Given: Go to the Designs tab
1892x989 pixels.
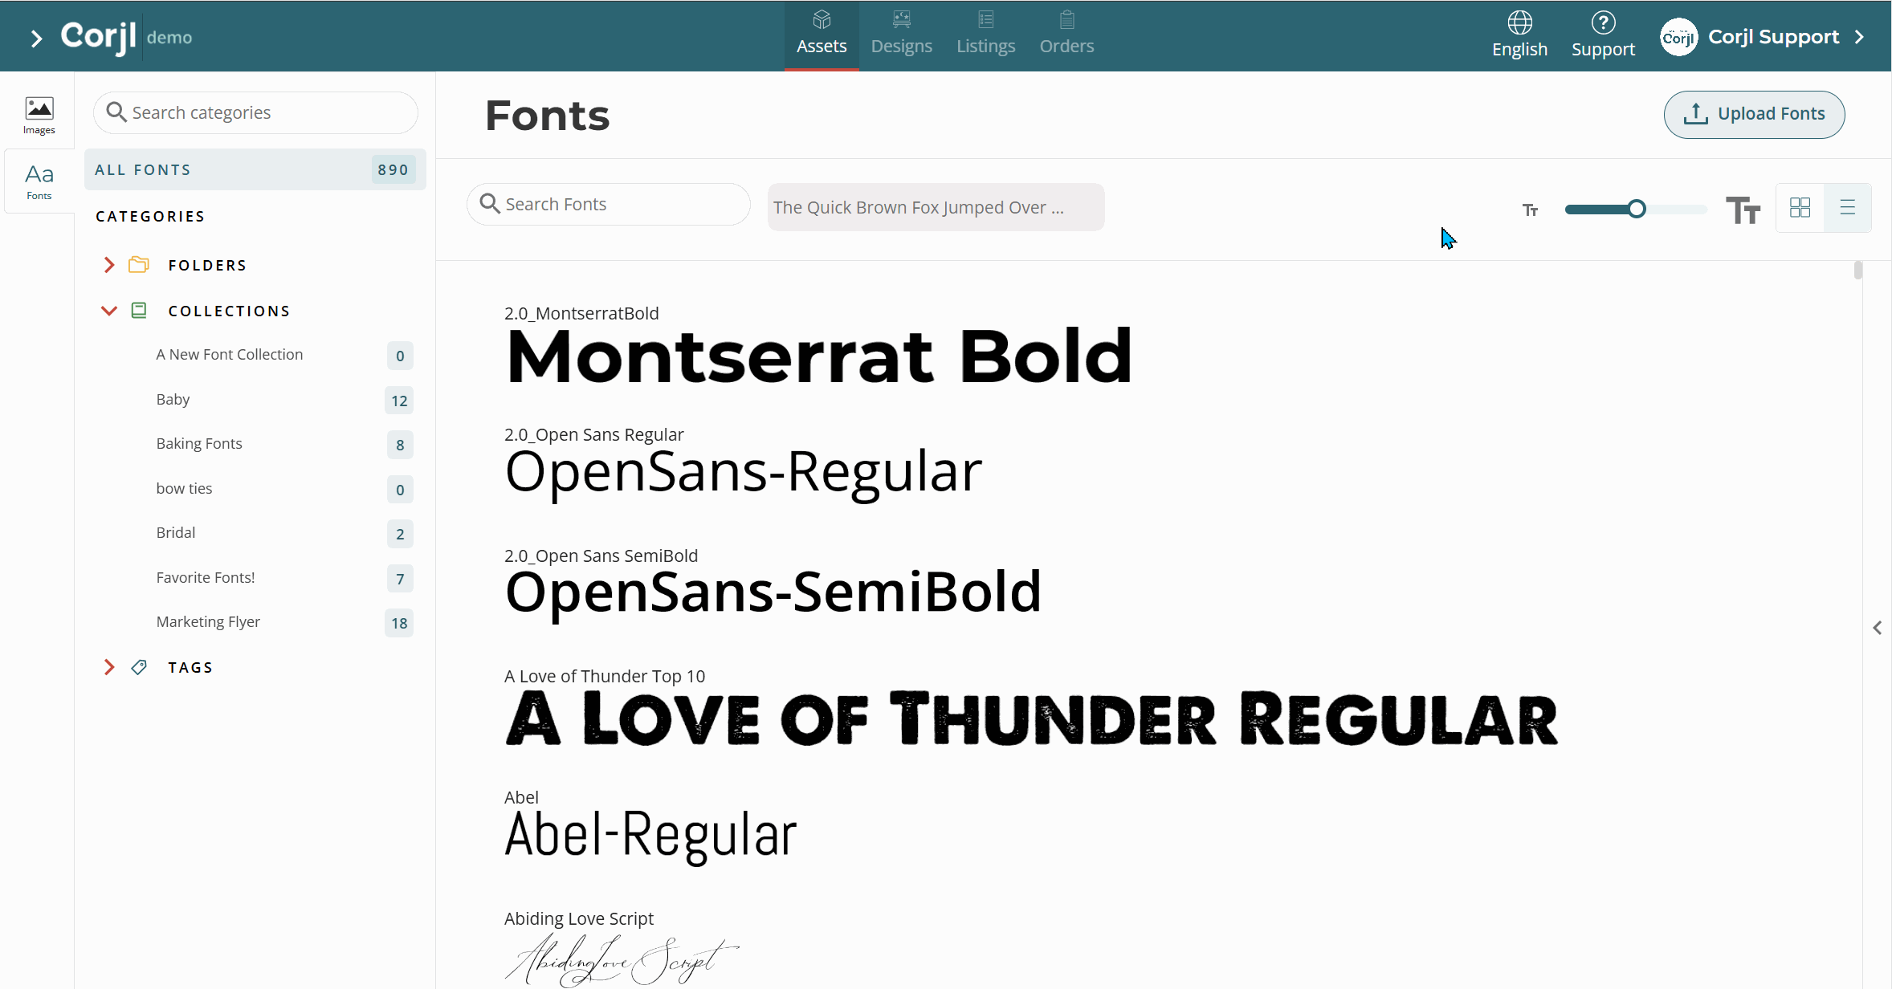Looking at the screenshot, I should [901, 35].
